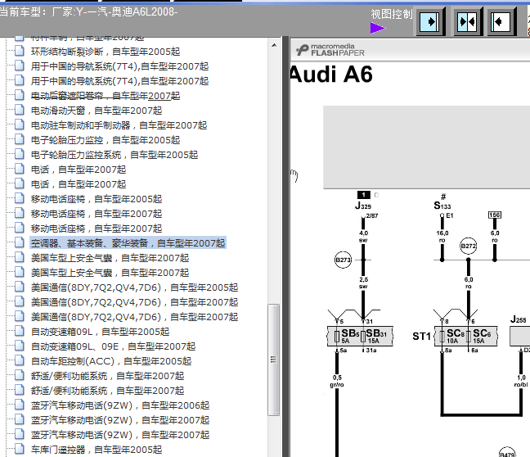The image size is (530, 457).
Task: Click document icon beside 自动车距控制(ACC)
Action: (20, 360)
